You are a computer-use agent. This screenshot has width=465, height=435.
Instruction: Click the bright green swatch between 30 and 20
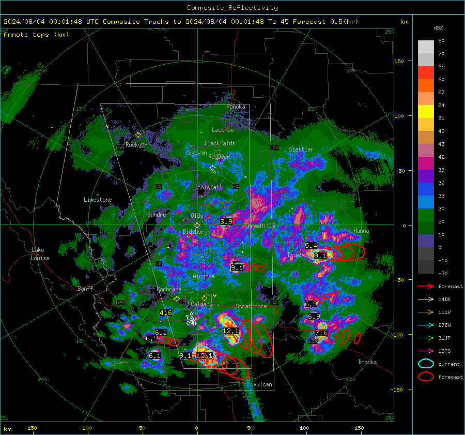[x=426, y=215]
